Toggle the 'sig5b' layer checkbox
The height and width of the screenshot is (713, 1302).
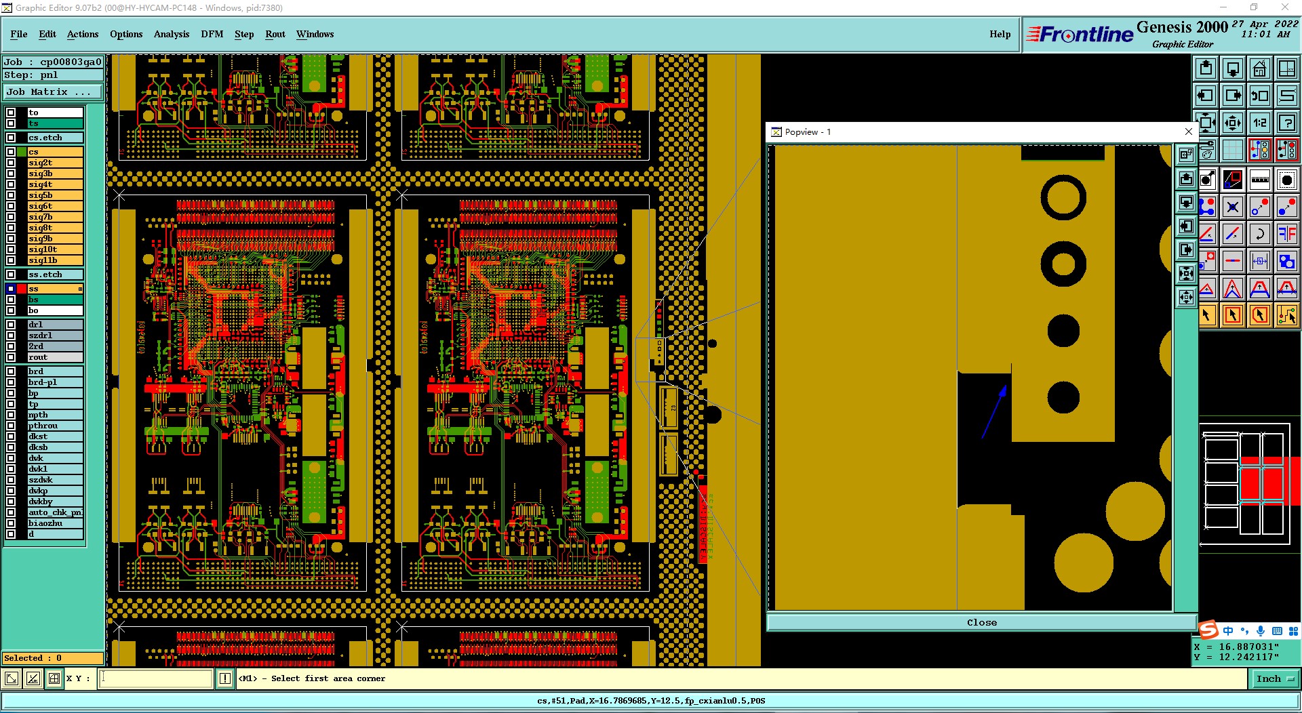pos(11,195)
